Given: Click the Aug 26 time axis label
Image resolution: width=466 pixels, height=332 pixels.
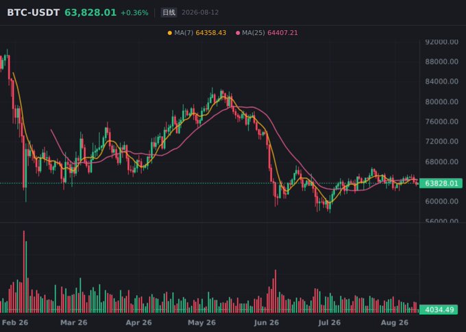Looking at the screenshot, I should (x=394, y=322).
